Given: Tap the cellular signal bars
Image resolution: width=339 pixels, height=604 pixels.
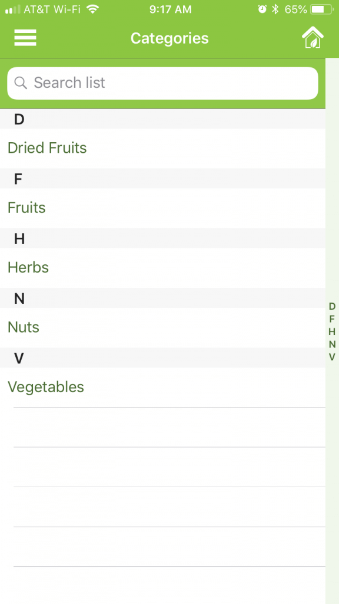Looking at the screenshot, I should (13, 9).
